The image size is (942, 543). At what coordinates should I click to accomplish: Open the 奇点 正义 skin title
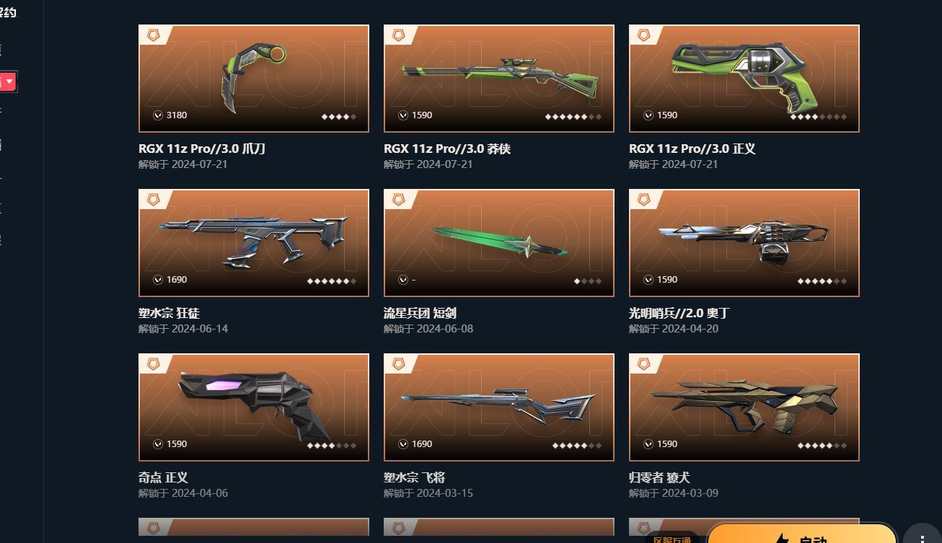(163, 477)
